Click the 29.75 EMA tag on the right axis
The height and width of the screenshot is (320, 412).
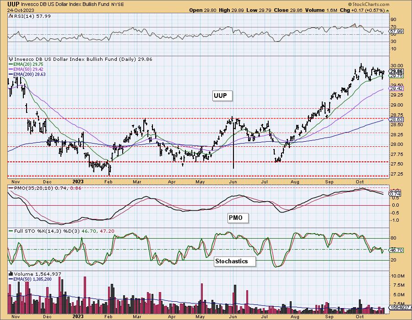(396, 75)
